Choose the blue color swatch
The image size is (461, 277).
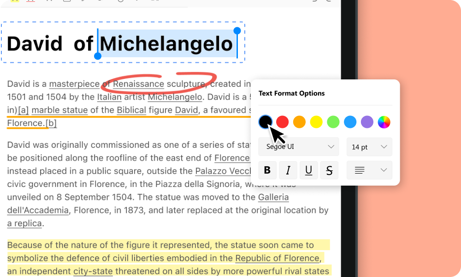(x=350, y=122)
